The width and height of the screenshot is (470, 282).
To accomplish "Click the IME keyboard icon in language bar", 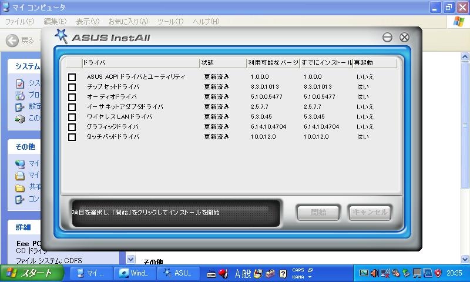I will [x=211, y=274].
